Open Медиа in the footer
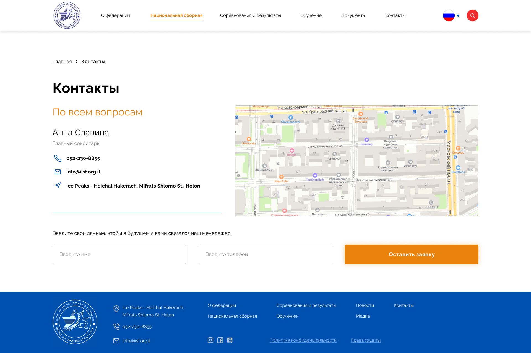Viewport: 531px width, 353px height. click(363, 316)
